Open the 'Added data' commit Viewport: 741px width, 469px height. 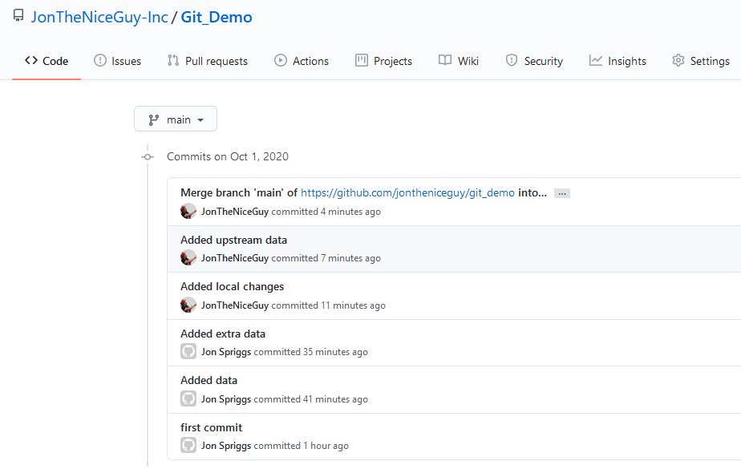coord(209,380)
